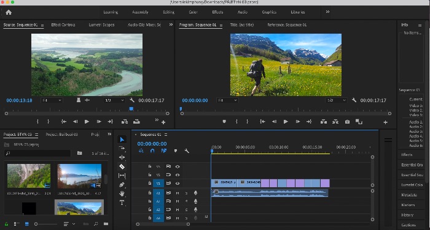Select the Ripple Edit tool
Screen dimensions: 430x230
point(122,157)
